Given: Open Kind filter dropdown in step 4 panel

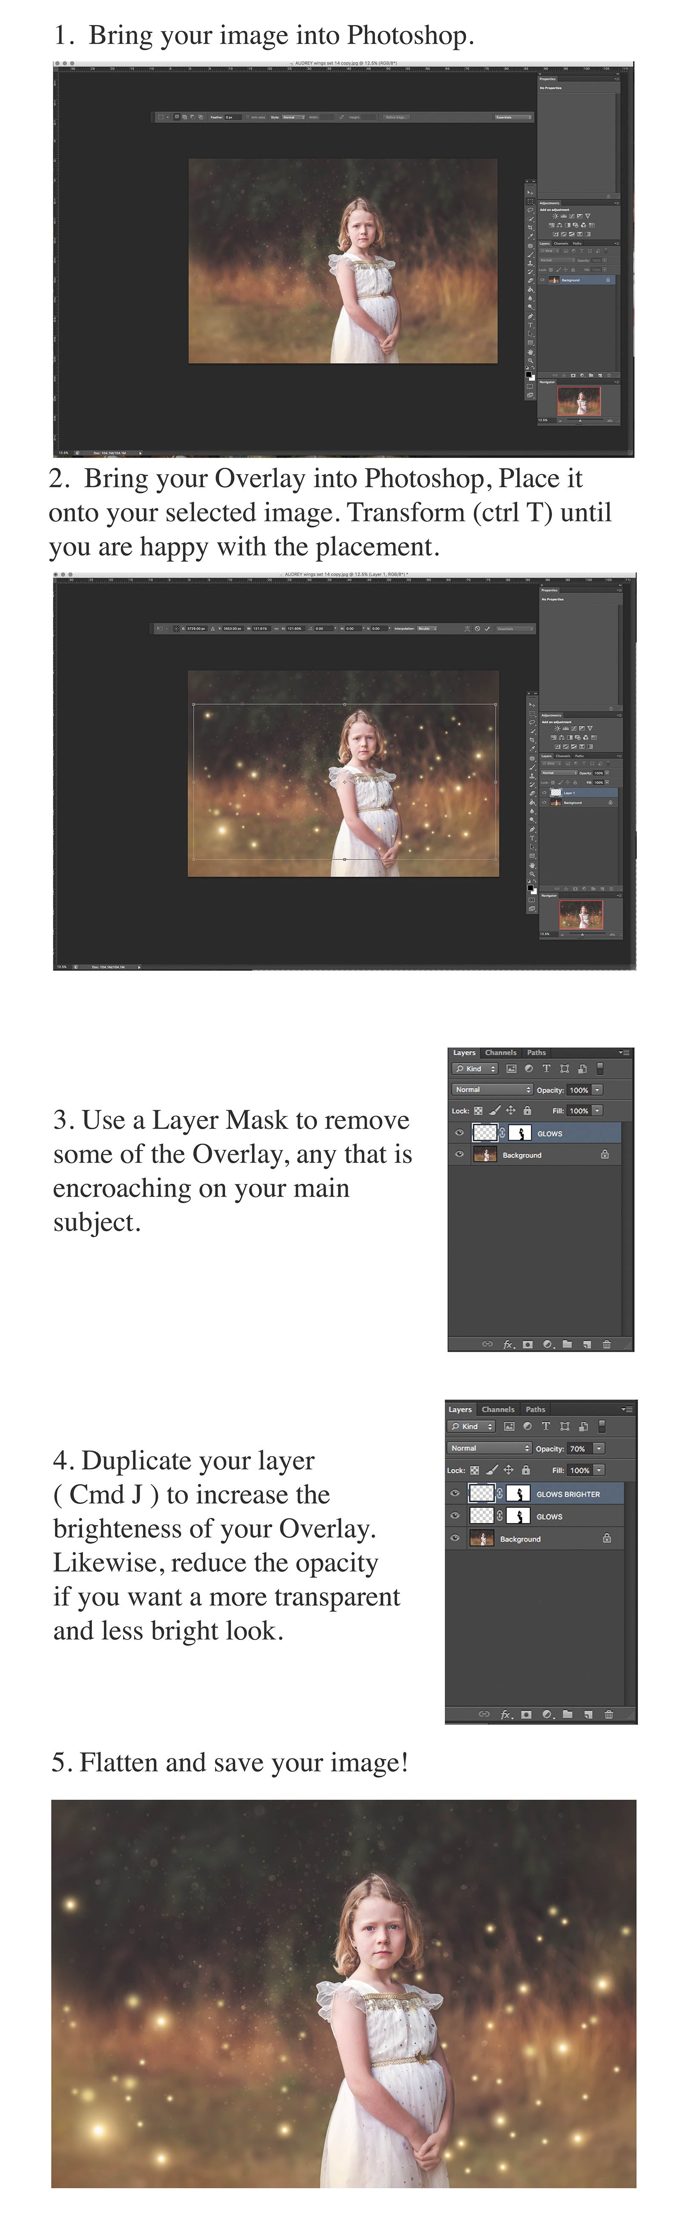Looking at the screenshot, I should tap(471, 1425).
